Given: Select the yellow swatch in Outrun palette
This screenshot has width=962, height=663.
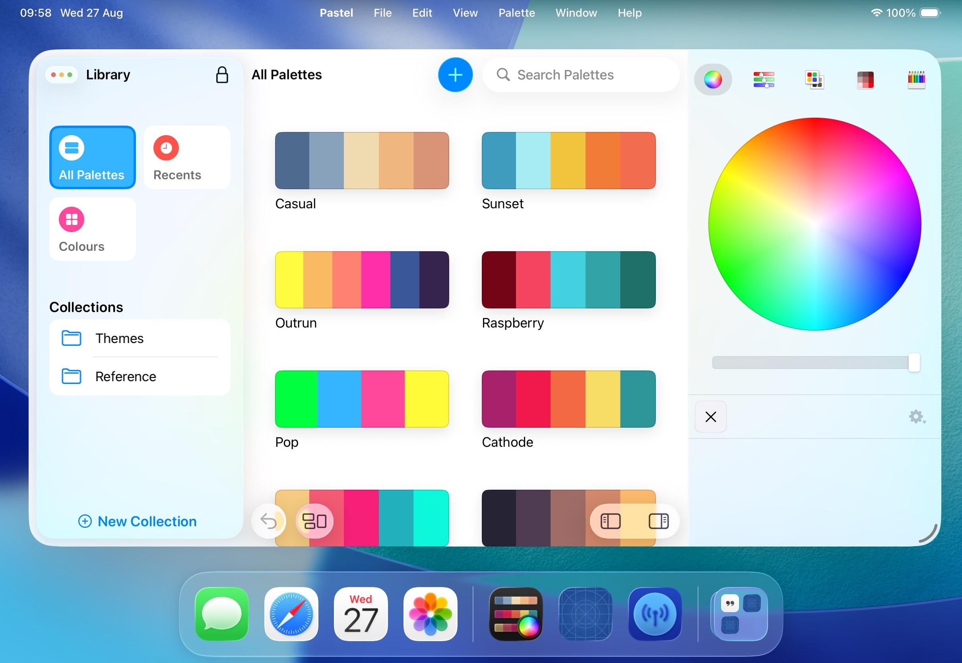Looking at the screenshot, I should [289, 279].
